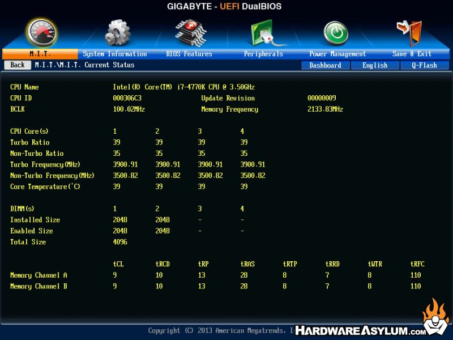Select the CPU Name value i7-4770K

(183, 87)
